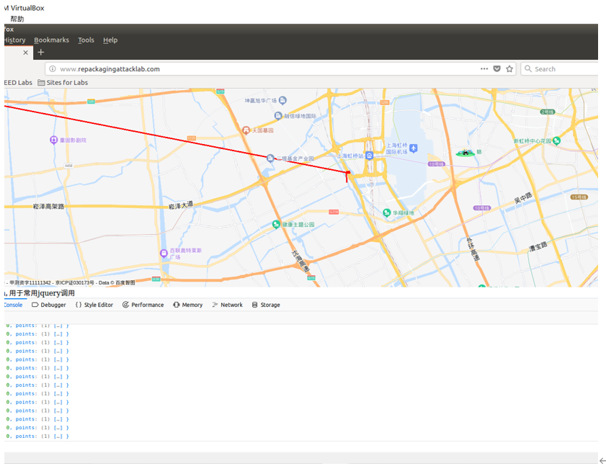Click the Data © 百度智图 copyright link
This screenshot has height=466, width=606.
tap(117, 282)
